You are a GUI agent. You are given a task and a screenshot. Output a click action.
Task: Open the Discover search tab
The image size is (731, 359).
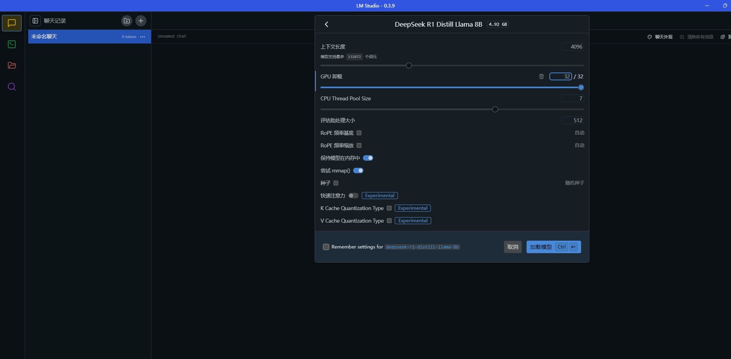point(12,87)
